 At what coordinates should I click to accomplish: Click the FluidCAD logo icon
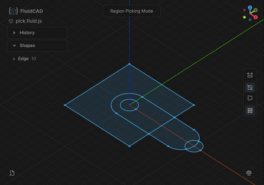pyautogui.click(x=13, y=11)
